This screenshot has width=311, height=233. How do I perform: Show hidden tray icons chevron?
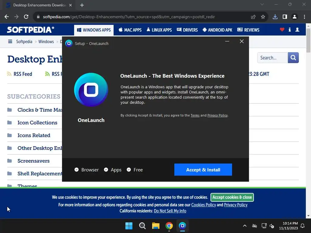[245, 226]
